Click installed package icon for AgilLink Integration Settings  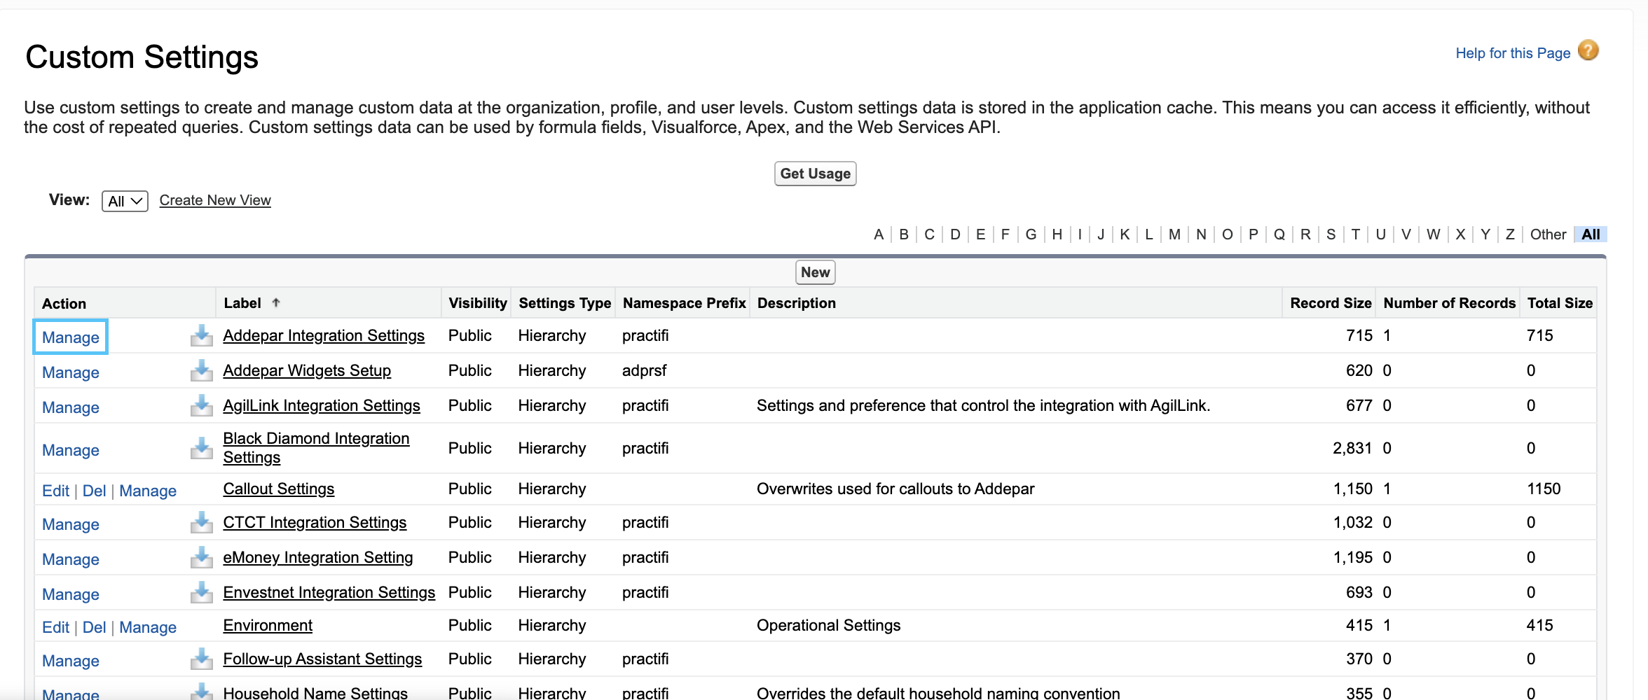pyautogui.click(x=202, y=406)
